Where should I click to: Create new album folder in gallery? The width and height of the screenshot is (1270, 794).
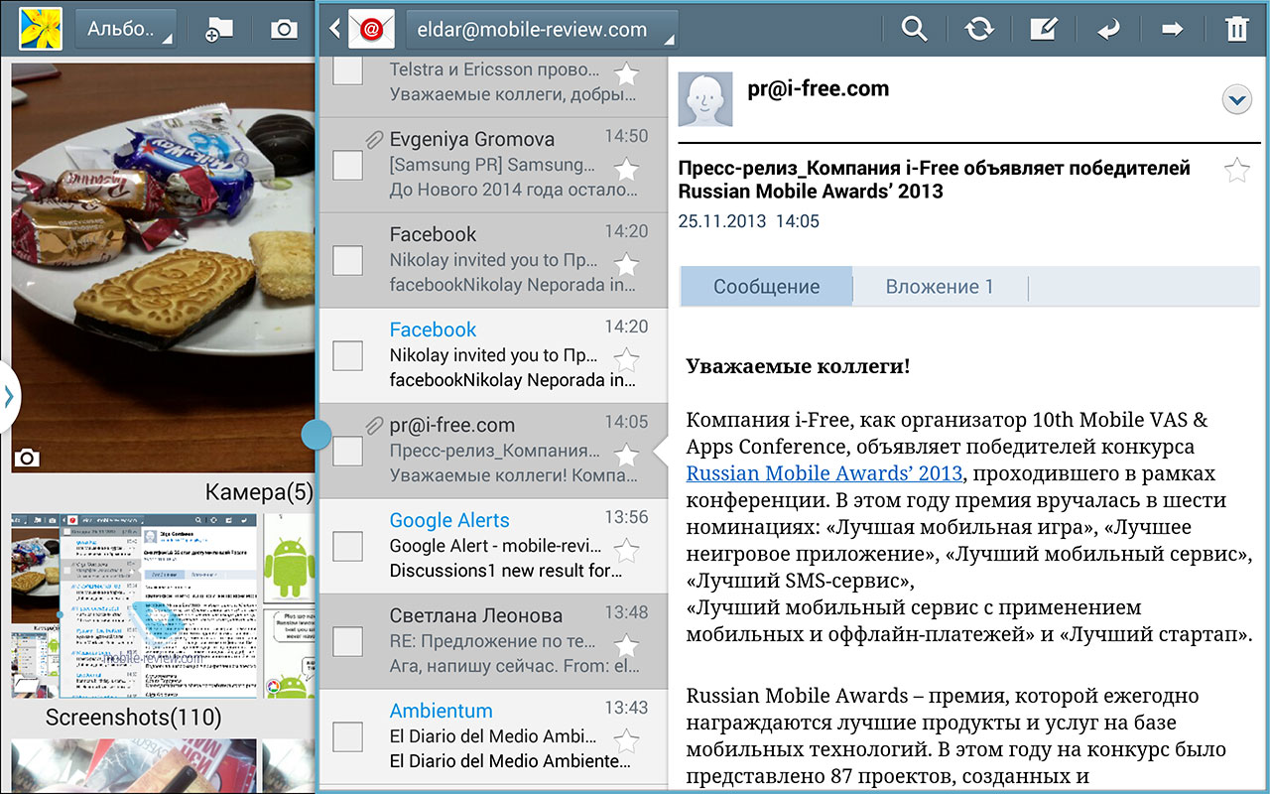tap(218, 30)
